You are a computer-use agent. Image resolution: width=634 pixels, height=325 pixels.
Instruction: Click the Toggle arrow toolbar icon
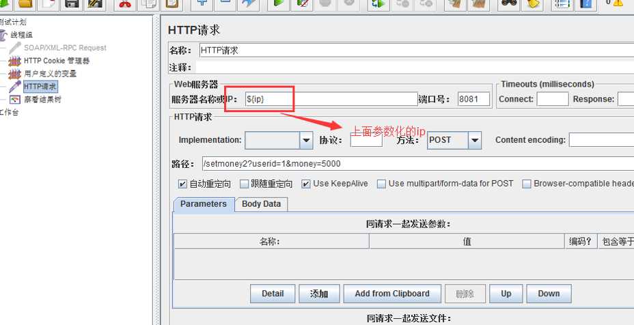248,3
